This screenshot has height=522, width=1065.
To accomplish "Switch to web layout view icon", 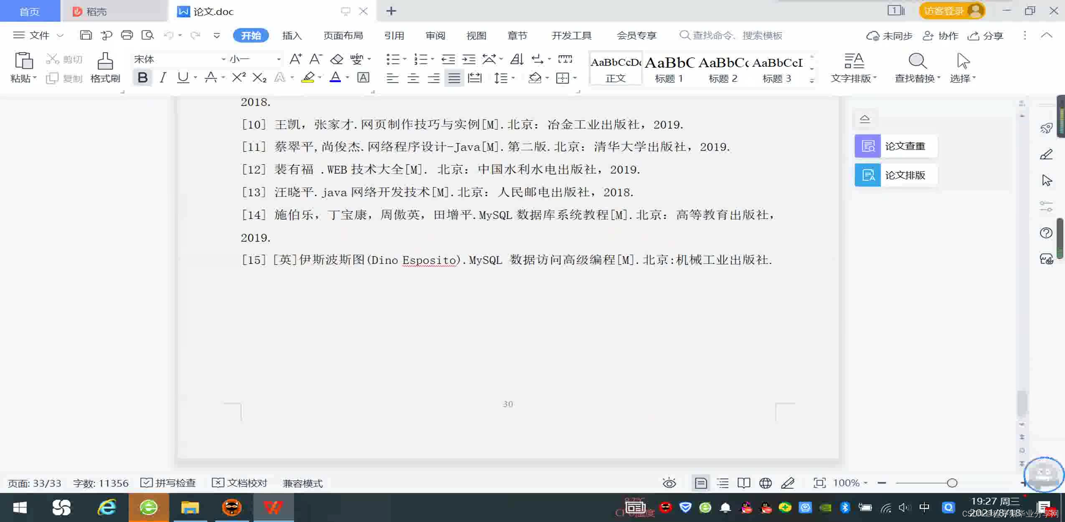I will [765, 483].
